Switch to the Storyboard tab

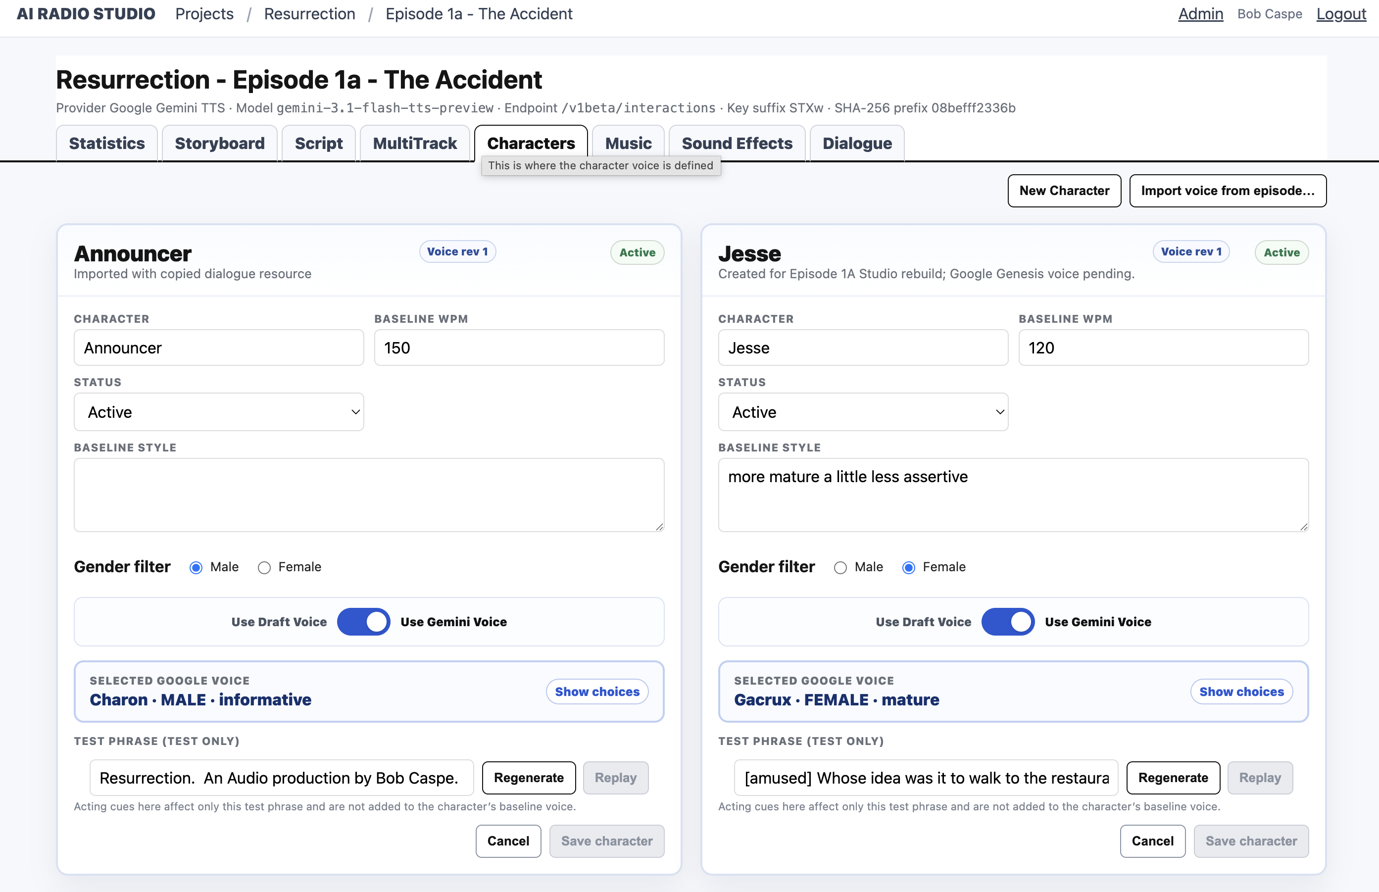point(219,143)
